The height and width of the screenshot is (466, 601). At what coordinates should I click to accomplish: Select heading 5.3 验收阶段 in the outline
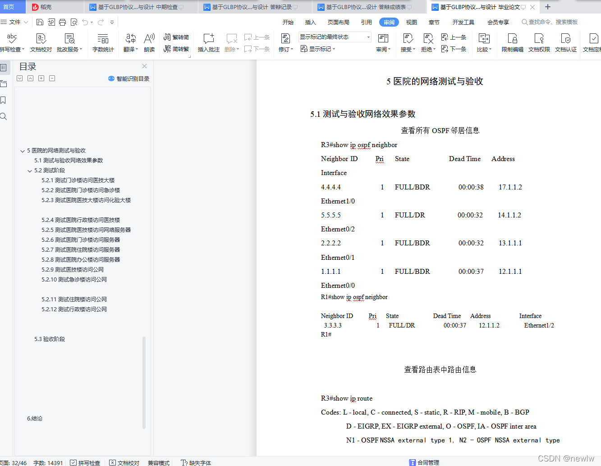(50, 339)
